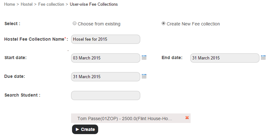
Task: Go to Home in the breadcrumb
Action: pyautogui.click(x=10, y=4)
